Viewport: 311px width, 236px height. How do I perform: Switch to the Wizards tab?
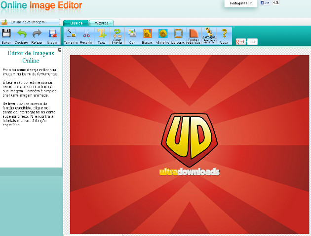click(x=101, y=23)
